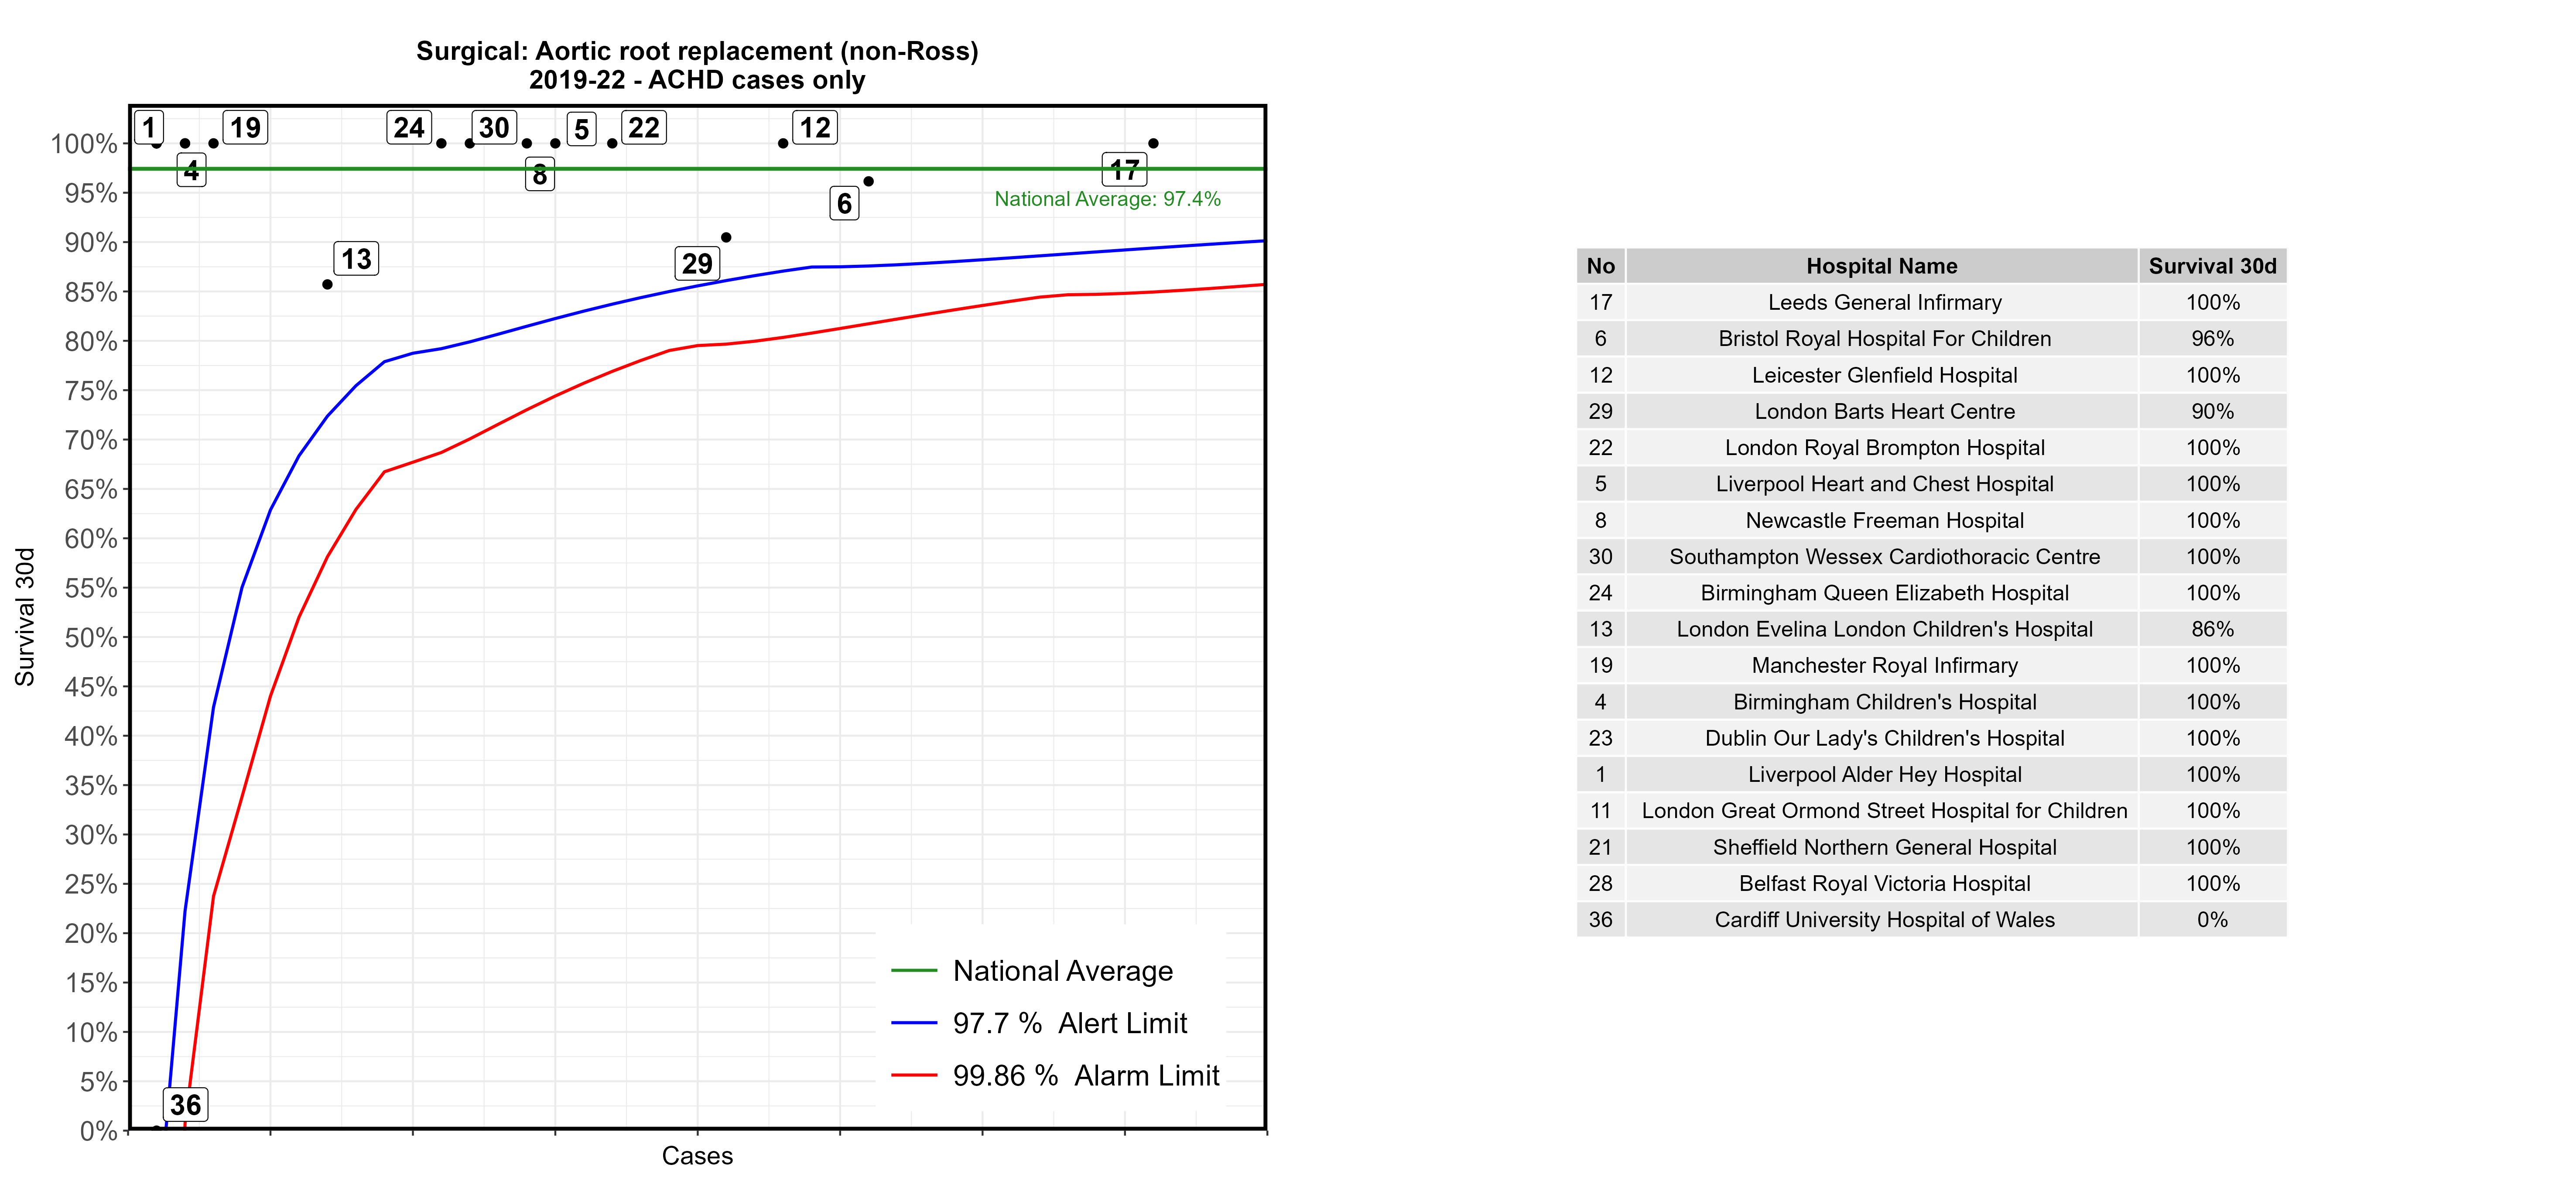Click the Hospital Name column header

[1881, 266]
